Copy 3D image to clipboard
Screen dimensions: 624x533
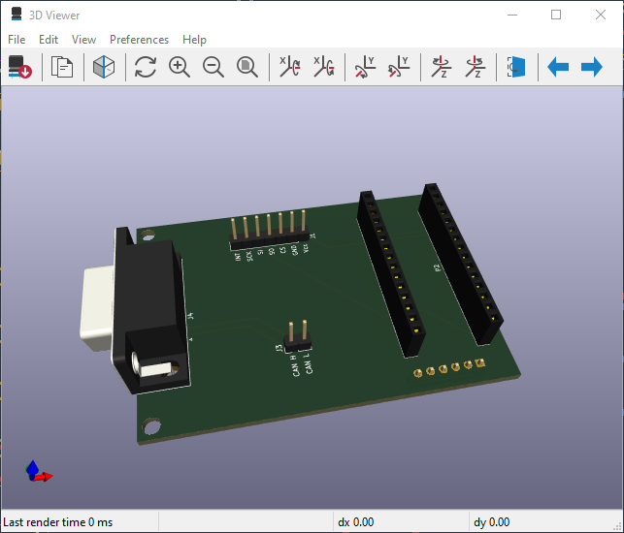(x=63, y=67)
